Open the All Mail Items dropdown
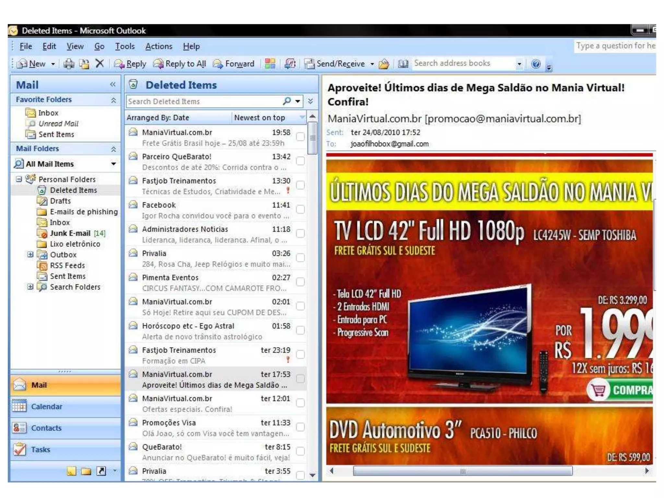The image size is (664, 498). pos(113,164)
